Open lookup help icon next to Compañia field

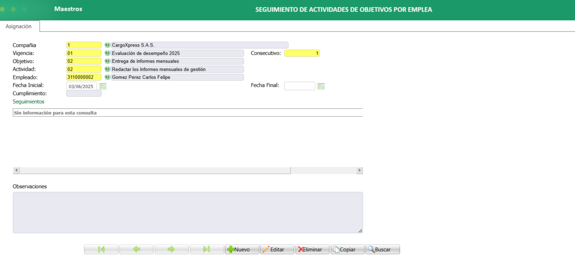pos(107,45)
